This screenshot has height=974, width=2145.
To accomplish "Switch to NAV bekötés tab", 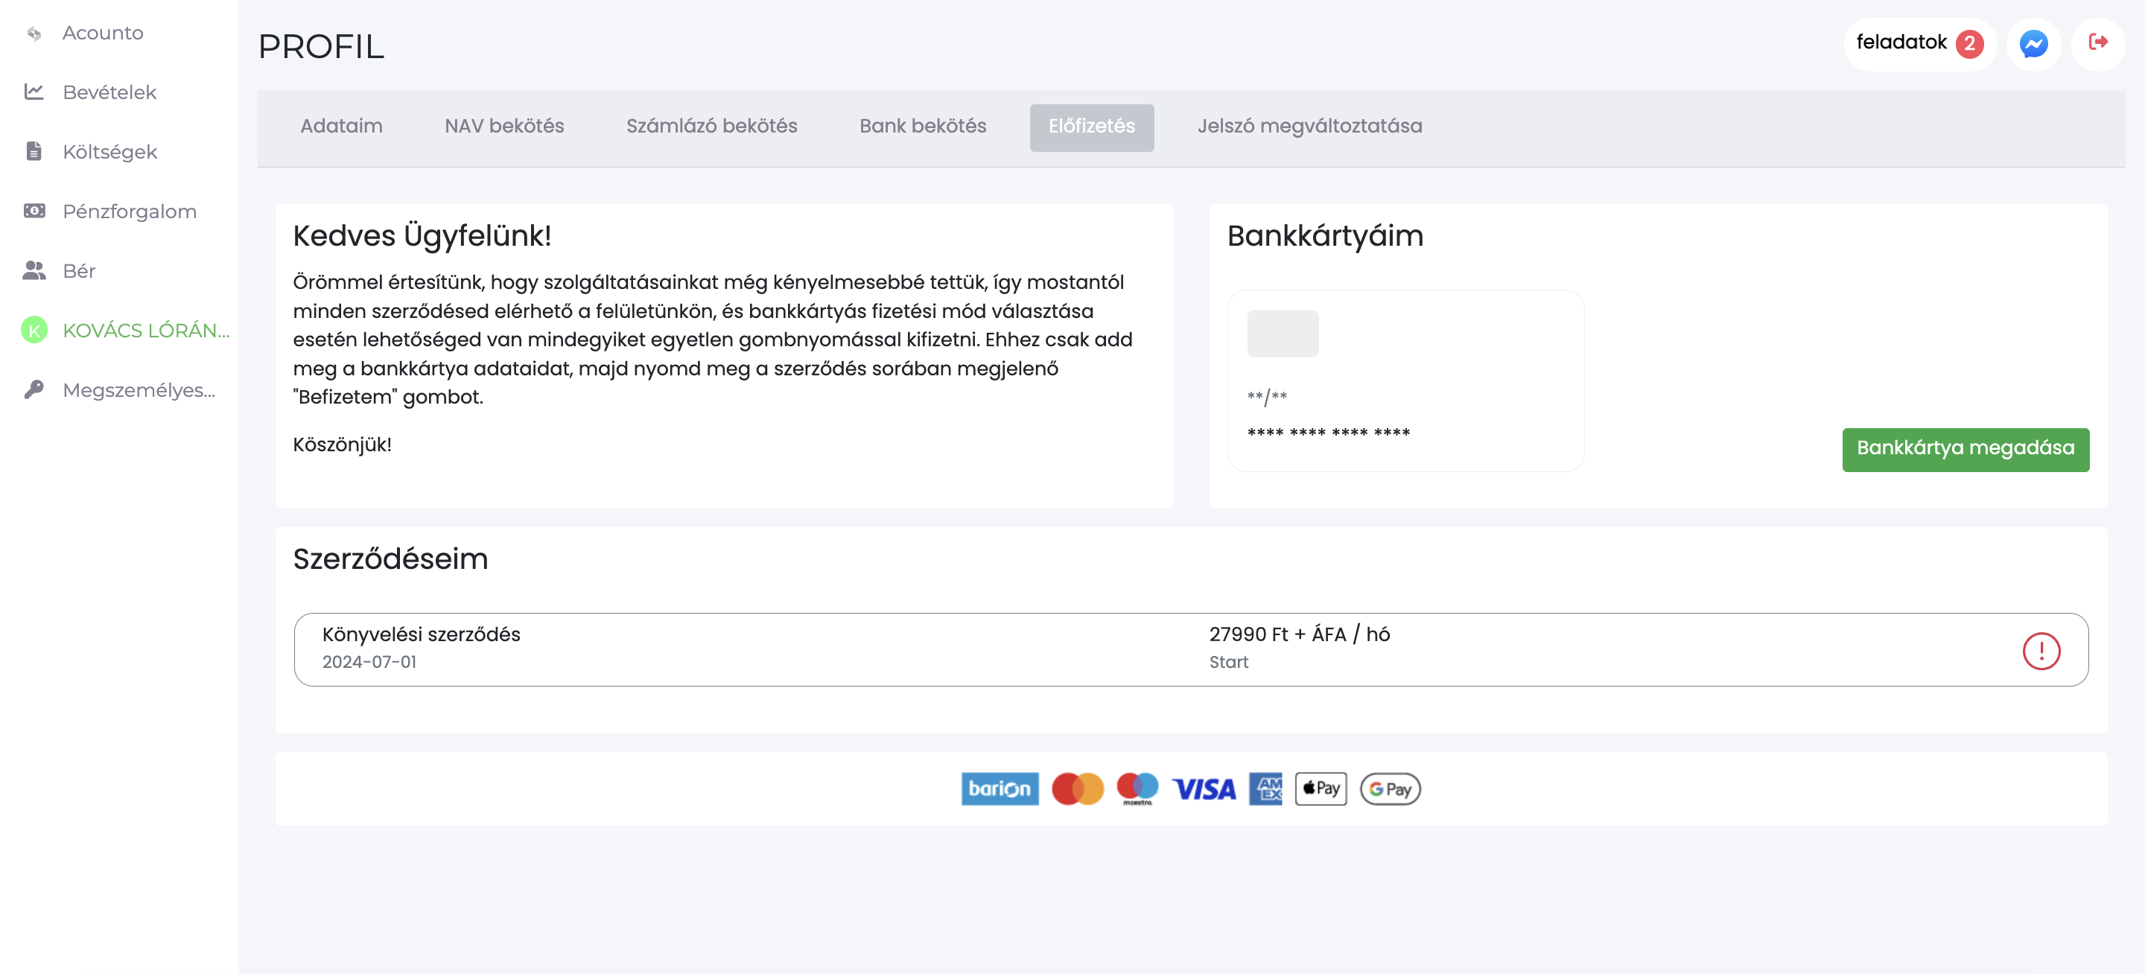I will click(x=503, y=127).
